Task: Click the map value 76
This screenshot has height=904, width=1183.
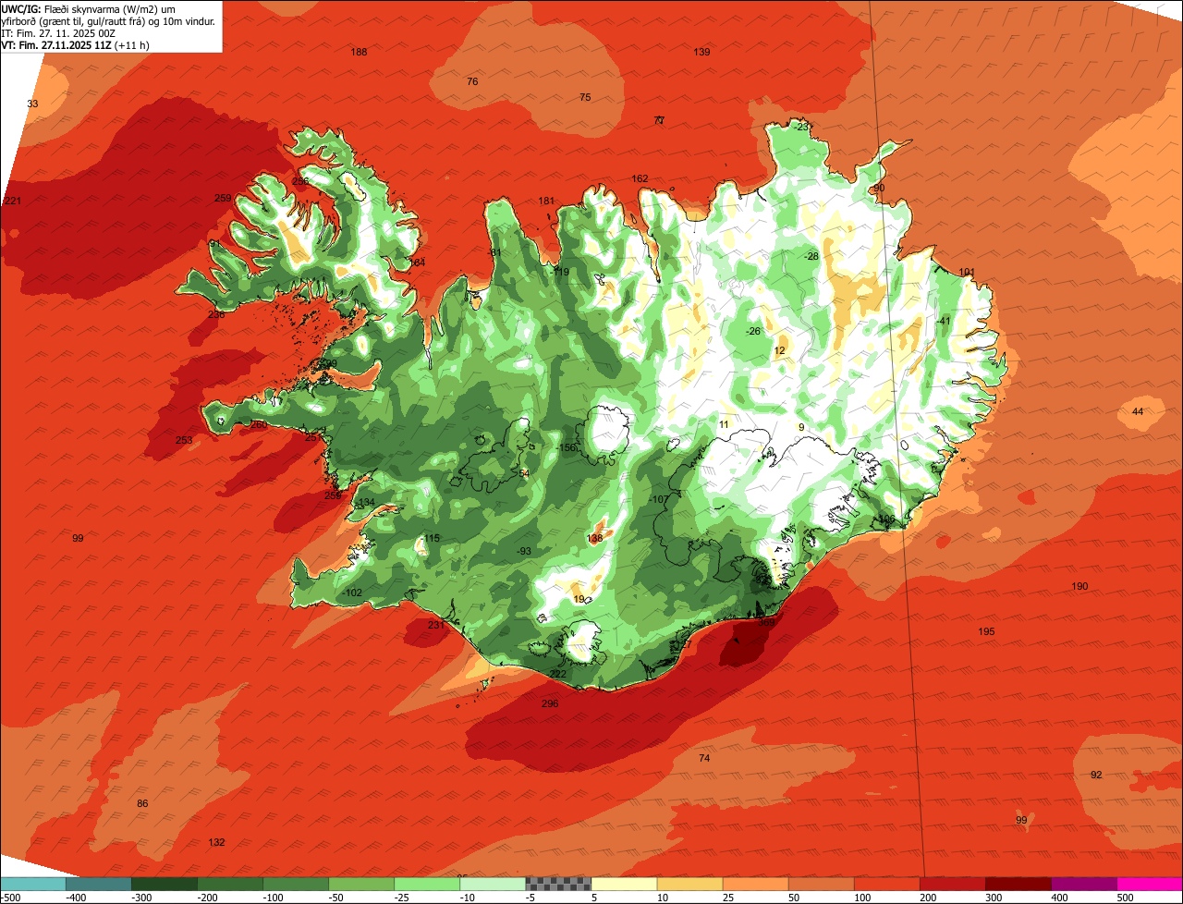Action: click(472, 81)
